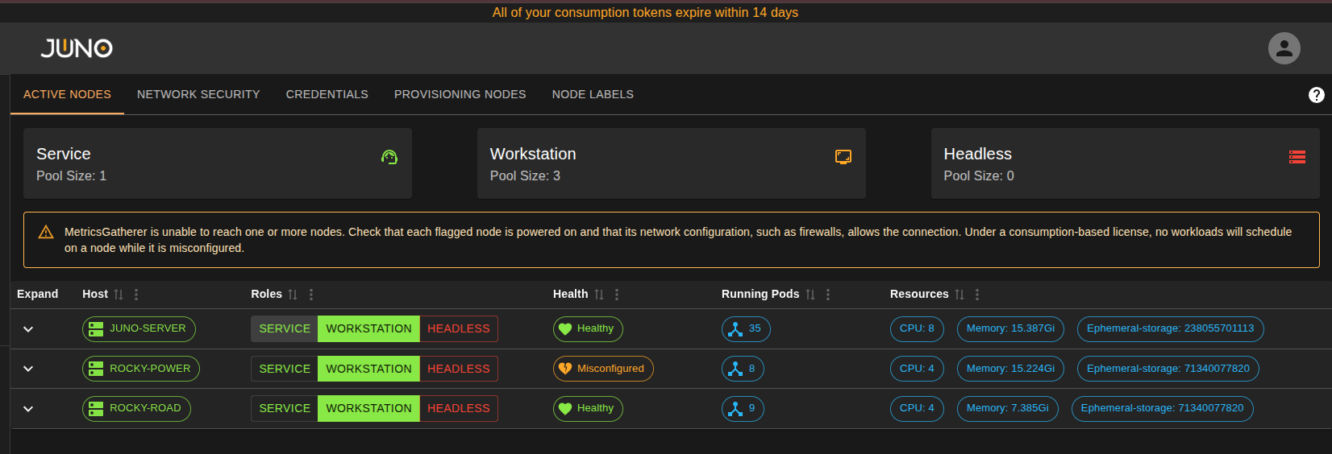Toggle WORKSTATION role for ROCKY-POWER

point(368,369)
